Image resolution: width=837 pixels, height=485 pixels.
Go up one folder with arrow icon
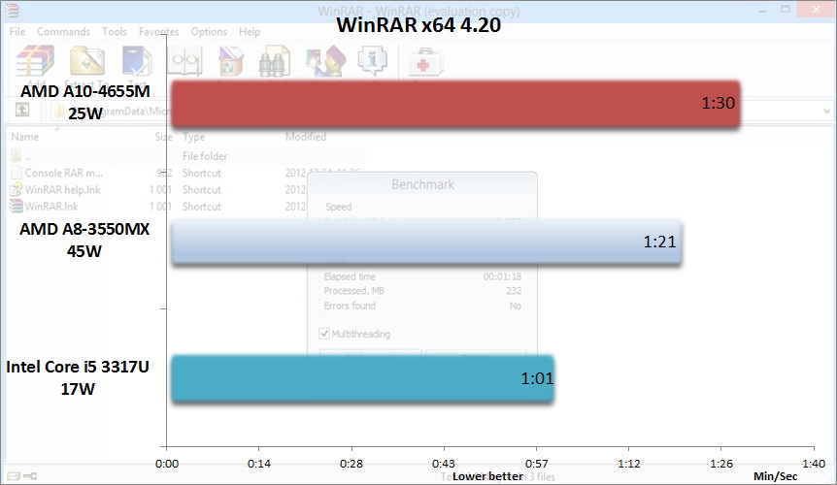pyautogui.click(x=22, y=110)
